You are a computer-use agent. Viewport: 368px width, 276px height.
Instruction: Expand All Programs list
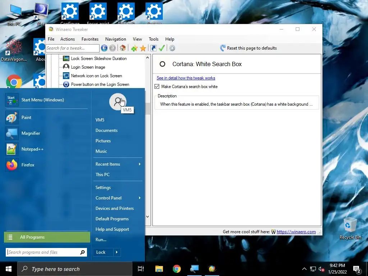[x=47, y=237]
